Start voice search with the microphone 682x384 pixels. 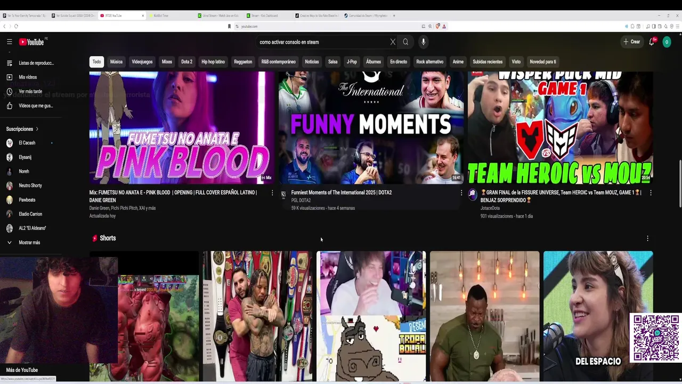[x=423, y=42]
